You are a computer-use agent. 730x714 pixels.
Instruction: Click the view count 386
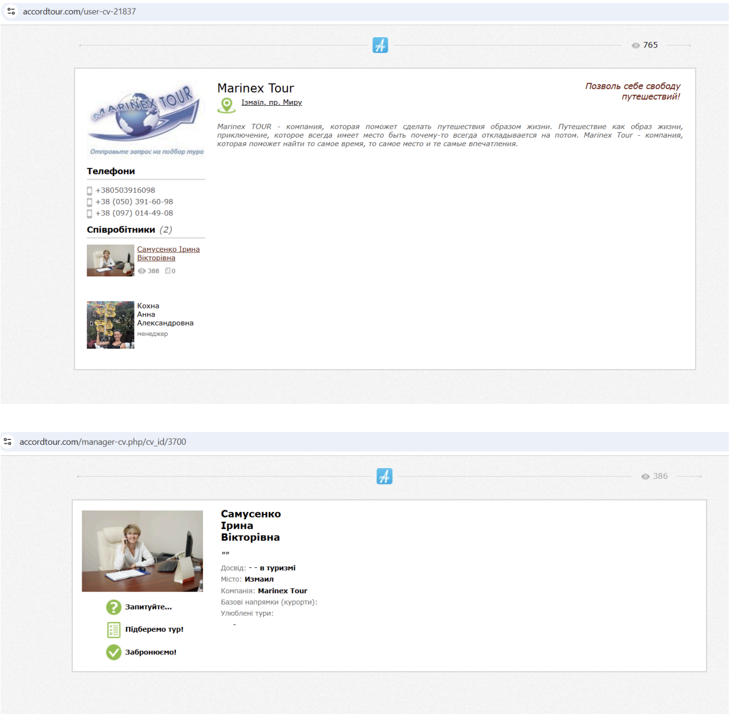click(x=660, y=476)
